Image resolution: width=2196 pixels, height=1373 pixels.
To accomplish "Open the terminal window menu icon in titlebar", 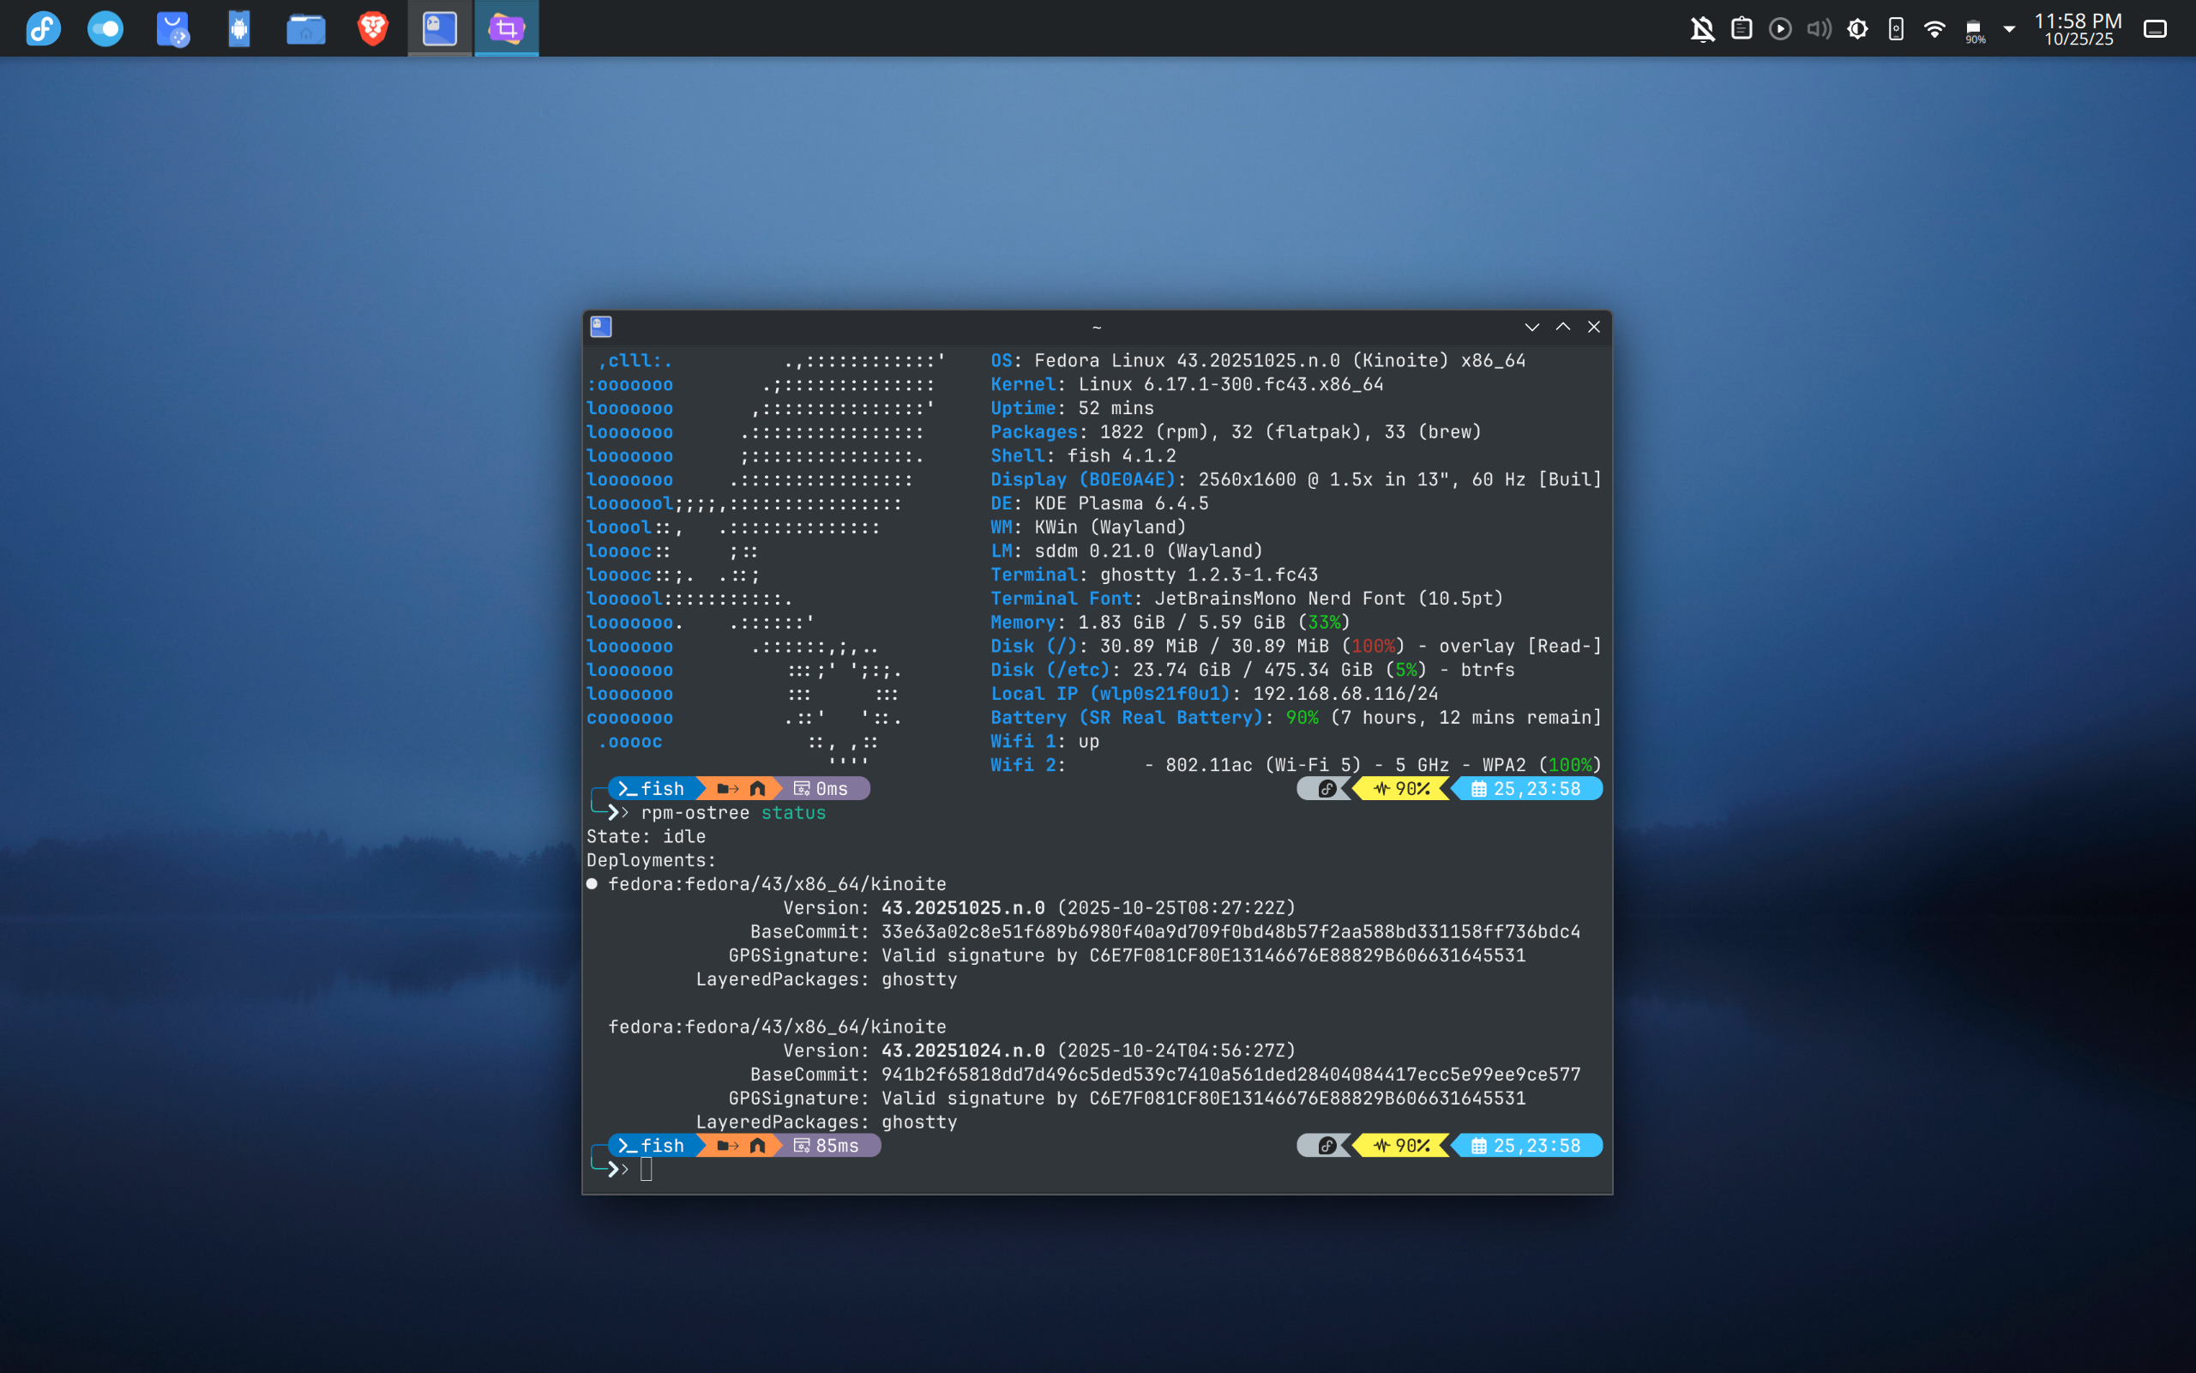I will (x=601, y=326).
